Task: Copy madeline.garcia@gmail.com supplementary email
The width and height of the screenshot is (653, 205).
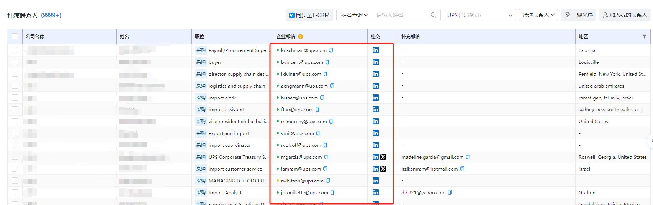Action: 468,157
